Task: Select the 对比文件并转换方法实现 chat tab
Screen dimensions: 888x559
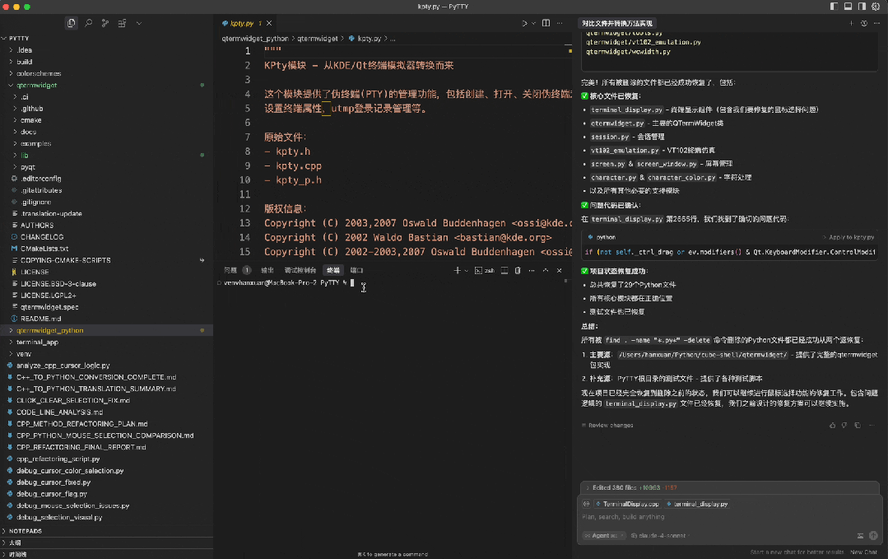Action: [616, 23]
